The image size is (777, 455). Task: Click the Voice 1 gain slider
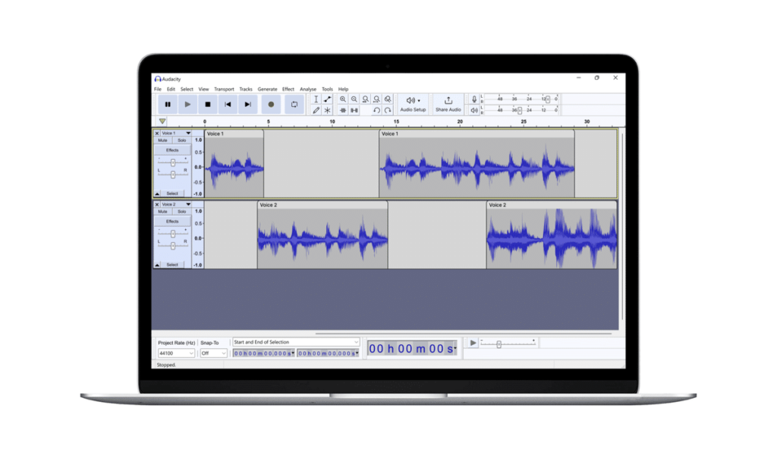(x=172, y=162)
